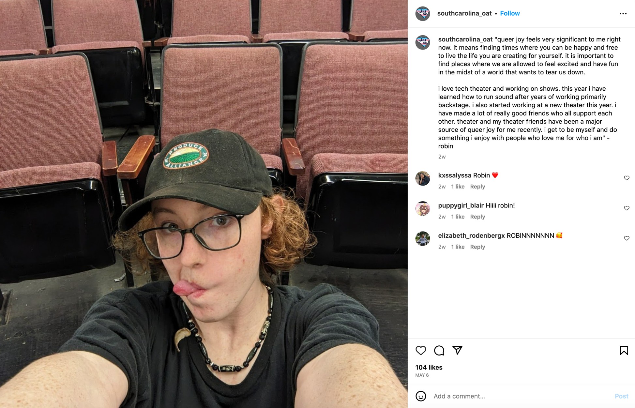
Task: Like puppygirl_blair's comment heart
Action: pos(627,208)
